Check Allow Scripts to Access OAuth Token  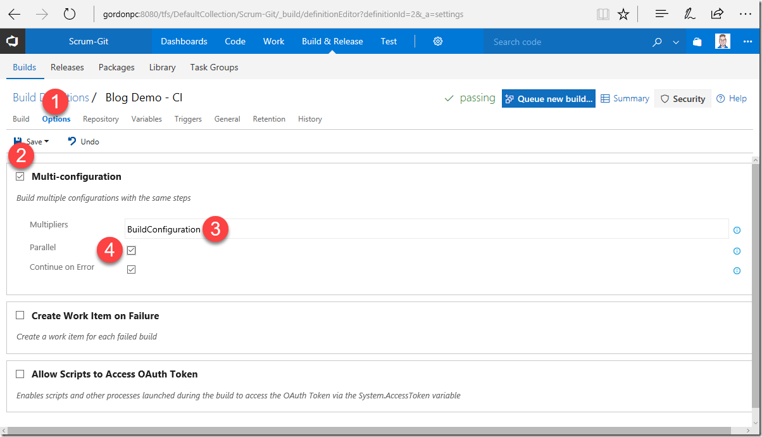(x=20, y=374)
